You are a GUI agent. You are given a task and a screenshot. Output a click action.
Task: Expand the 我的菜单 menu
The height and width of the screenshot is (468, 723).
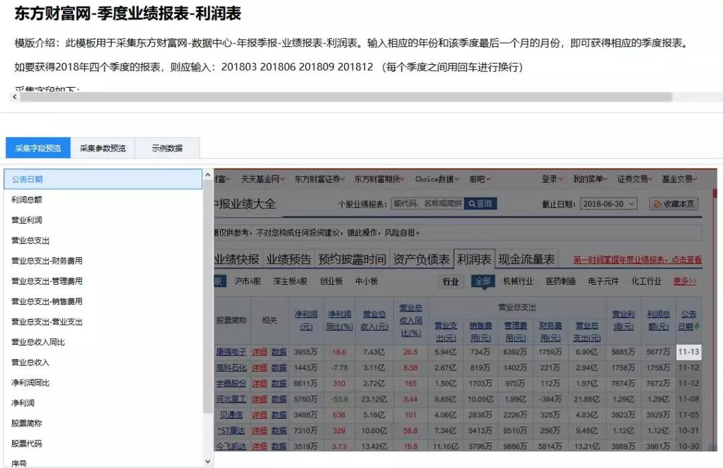point(590,179)
